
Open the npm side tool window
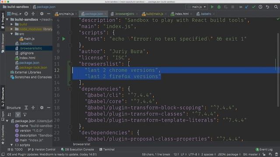[x=3, y=116]
